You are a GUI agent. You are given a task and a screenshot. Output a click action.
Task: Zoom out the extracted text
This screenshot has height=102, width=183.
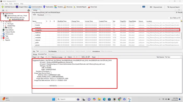(x=86, y=57)
